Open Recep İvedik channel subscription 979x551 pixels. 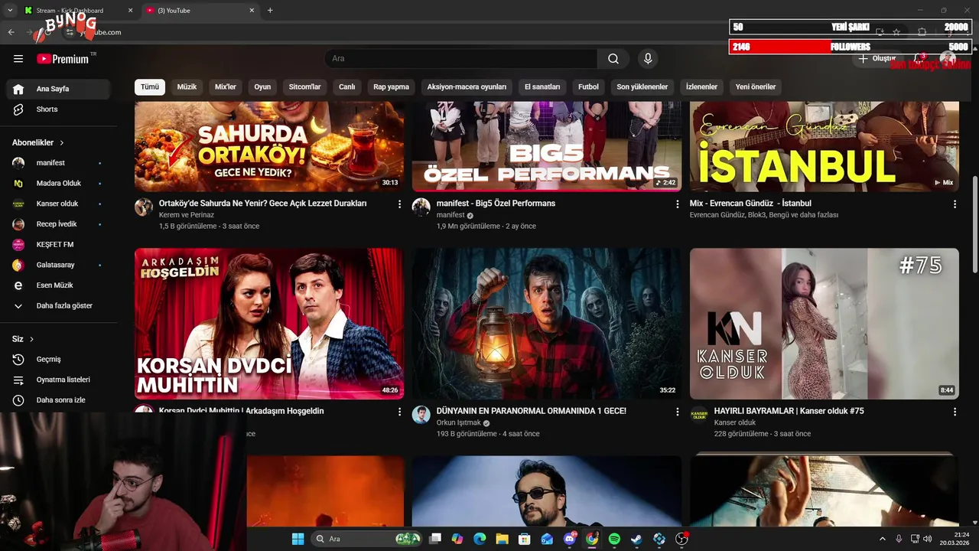point(59,224)
